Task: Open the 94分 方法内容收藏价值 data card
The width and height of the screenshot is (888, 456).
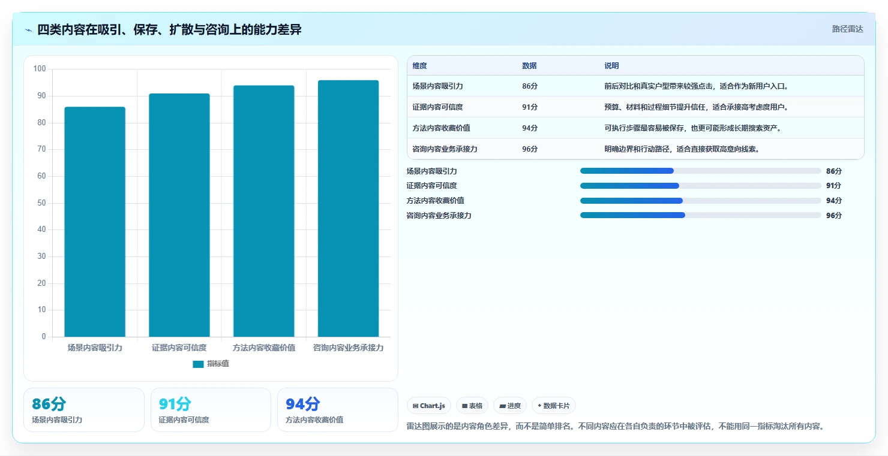Action: [x=337, y=410]
